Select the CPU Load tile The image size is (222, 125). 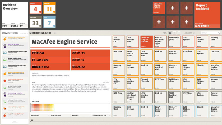(x=216, y=55)
